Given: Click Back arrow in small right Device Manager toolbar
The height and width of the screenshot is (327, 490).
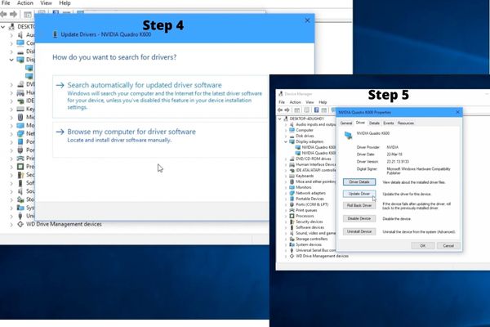Looking at the screenshot, I should pyautogui.click(x=280, y=110).
